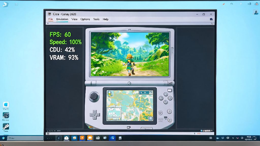Click the logo icon at desktop top-left

click(x=5, y=5)
